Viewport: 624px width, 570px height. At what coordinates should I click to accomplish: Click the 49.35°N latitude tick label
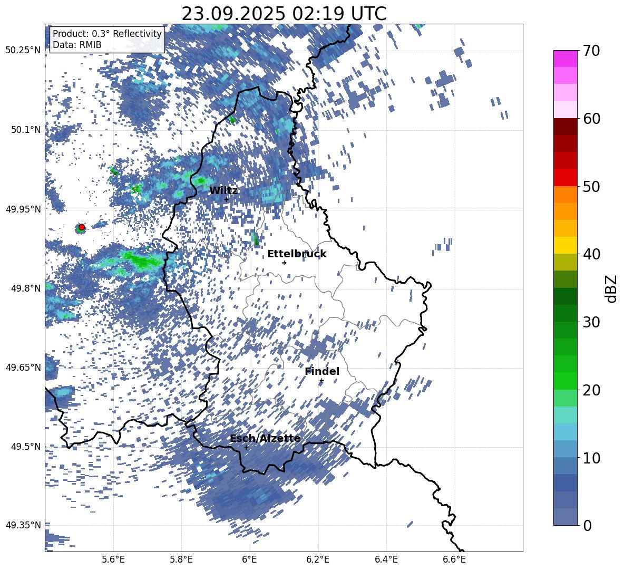point(23,525)
